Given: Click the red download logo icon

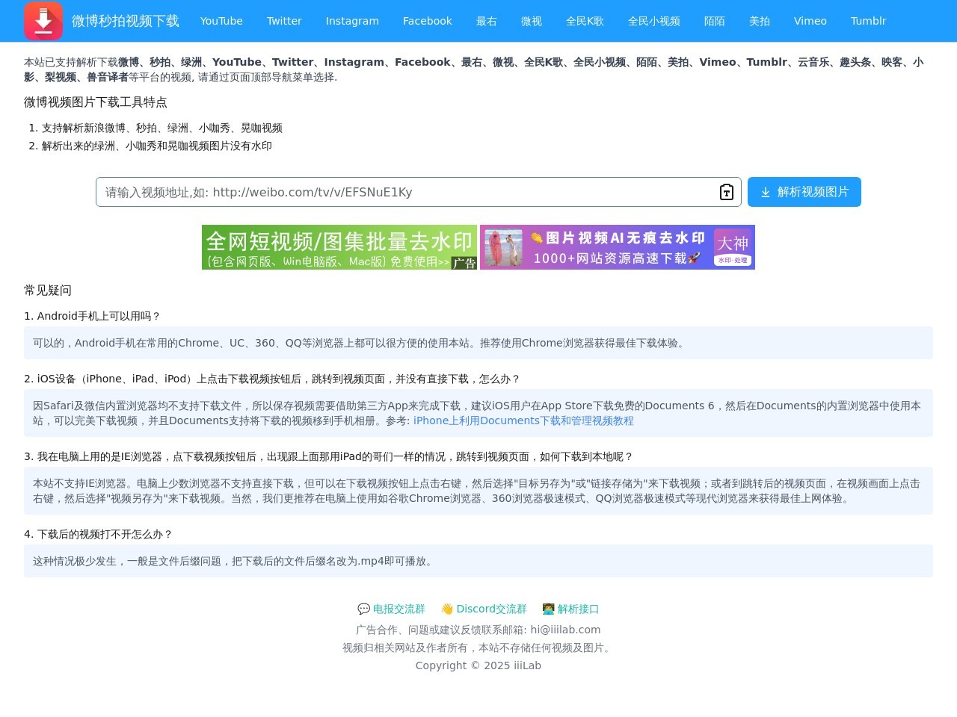Looking at the screenshot, I should [43, 21].
